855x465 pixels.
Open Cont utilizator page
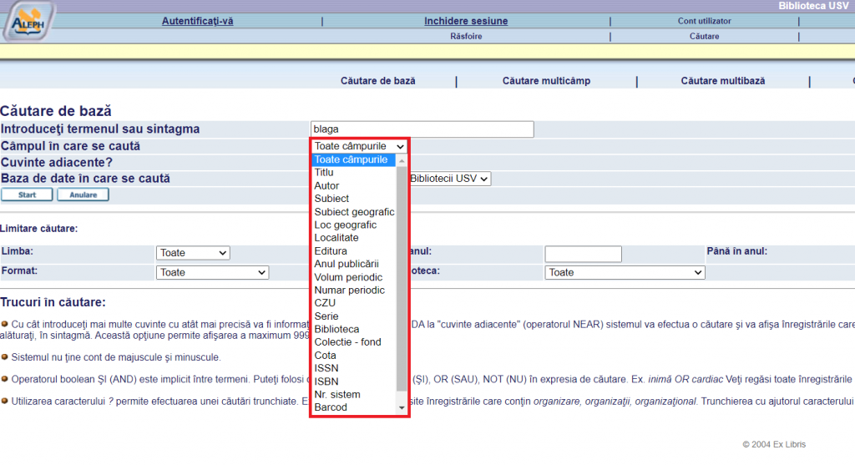coord(704,21)
